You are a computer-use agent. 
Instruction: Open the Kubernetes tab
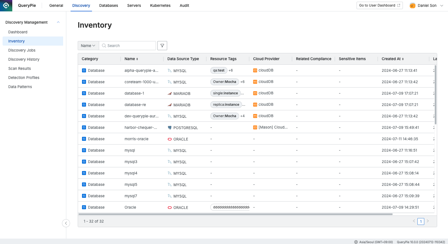(160, 5)
